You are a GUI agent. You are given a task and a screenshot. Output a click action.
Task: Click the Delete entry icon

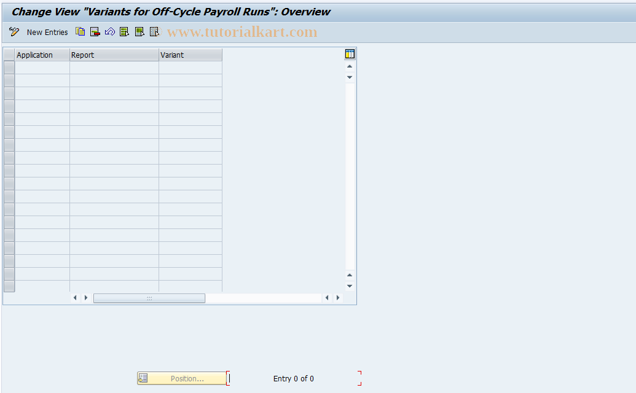click(x=95, y=32)
